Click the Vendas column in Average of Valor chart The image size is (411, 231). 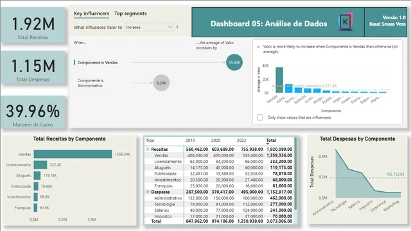[279, 80]
